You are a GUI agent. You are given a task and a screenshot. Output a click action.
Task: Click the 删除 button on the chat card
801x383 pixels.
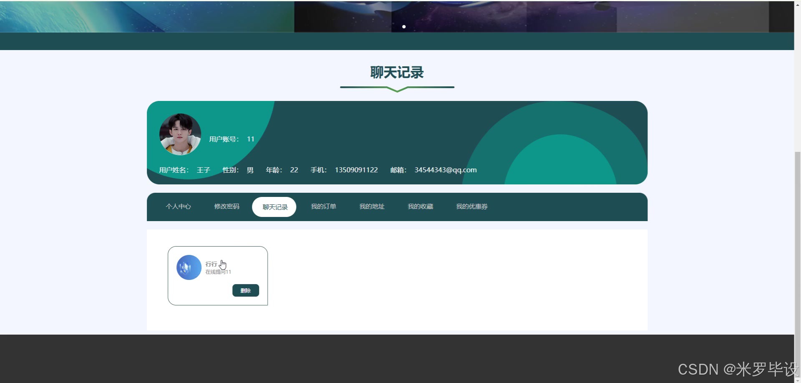(246, 290)
